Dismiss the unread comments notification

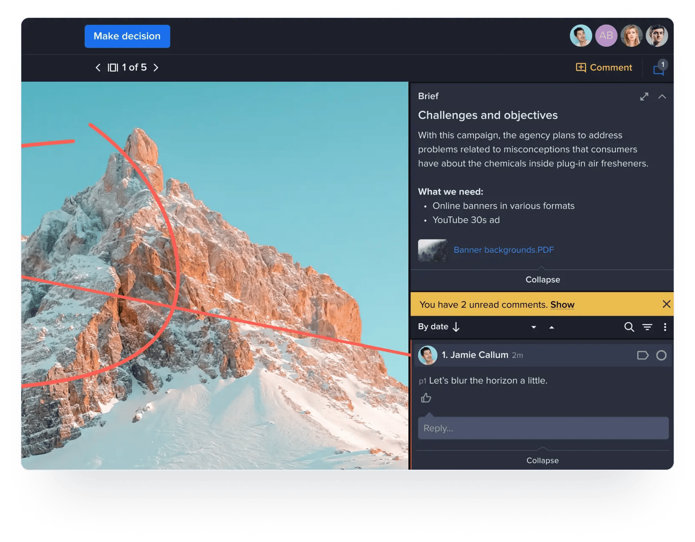pyautogui.click(x=666, y=304)
